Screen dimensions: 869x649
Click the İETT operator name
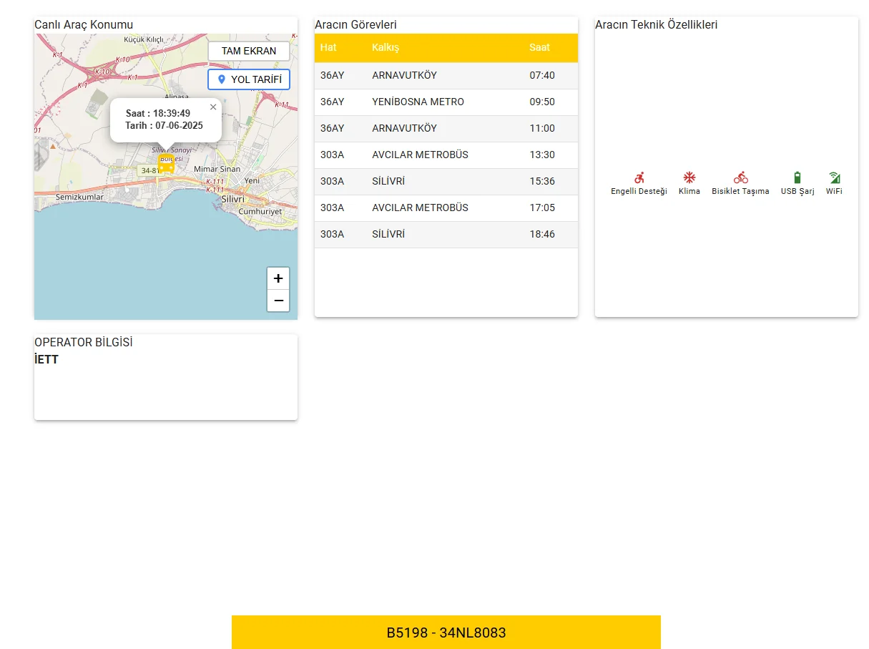tap(46, 360)
